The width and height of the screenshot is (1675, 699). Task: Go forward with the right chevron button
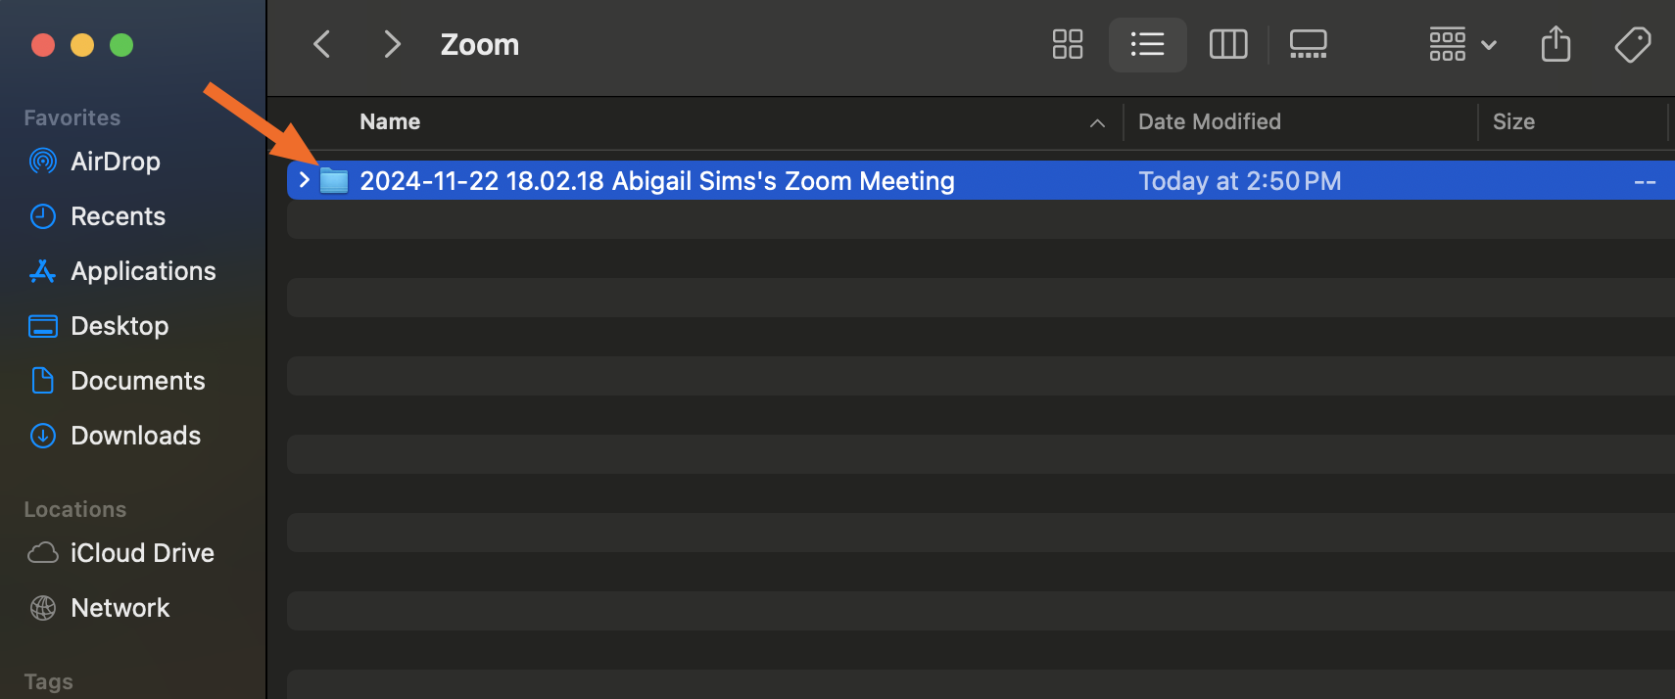tap(392, 44)
